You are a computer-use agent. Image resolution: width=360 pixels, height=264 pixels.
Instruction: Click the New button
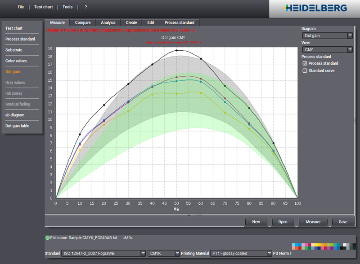click(x=256, y=222)
